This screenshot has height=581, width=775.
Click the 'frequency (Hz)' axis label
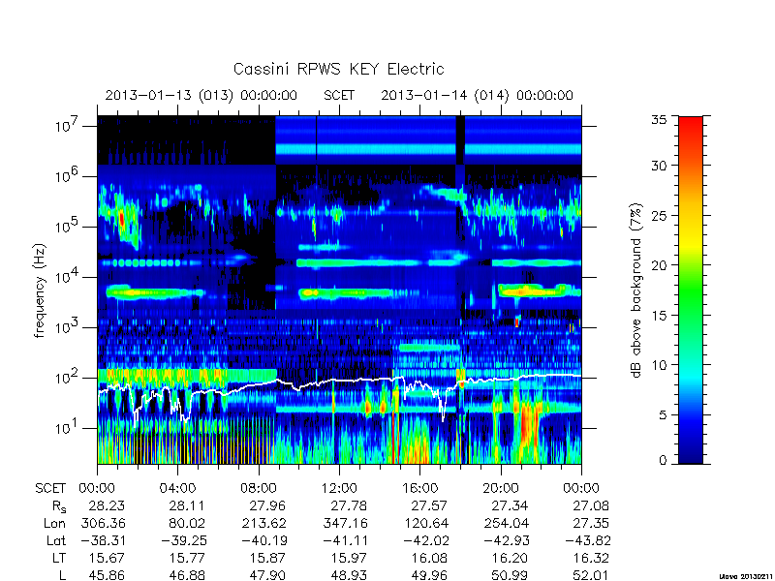coord(40,290)
